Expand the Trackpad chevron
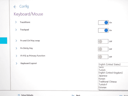The width and height of the screenshot is (128, 96). pos(16,30)
